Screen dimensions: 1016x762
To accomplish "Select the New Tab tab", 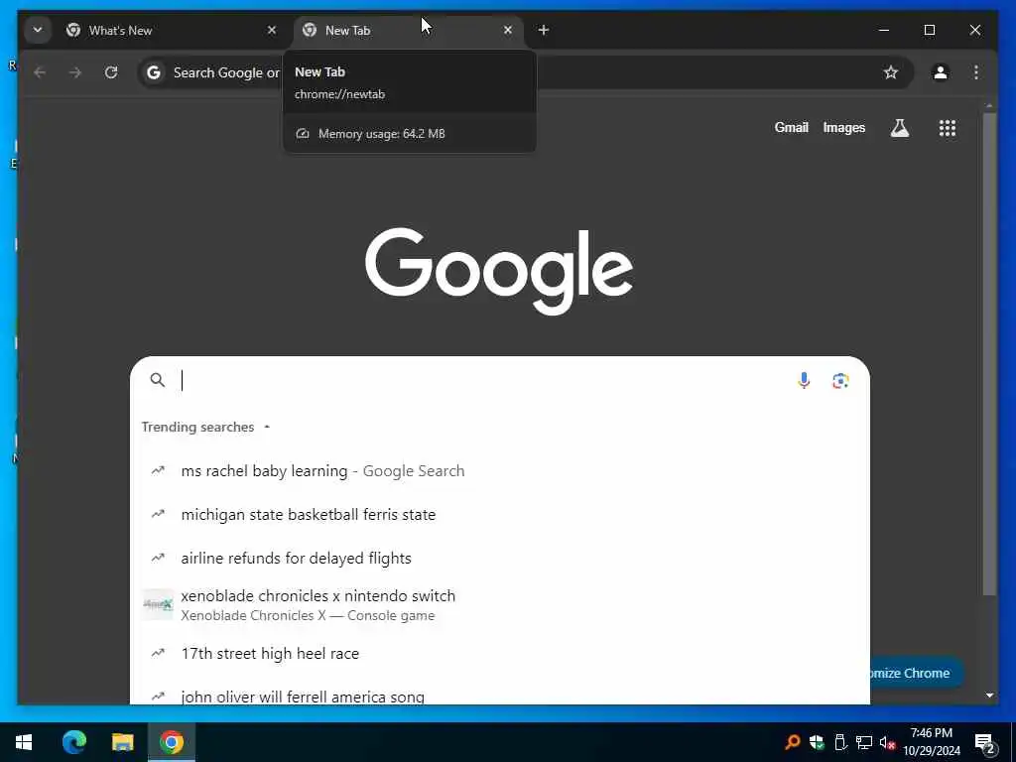I will coord(408,31).
